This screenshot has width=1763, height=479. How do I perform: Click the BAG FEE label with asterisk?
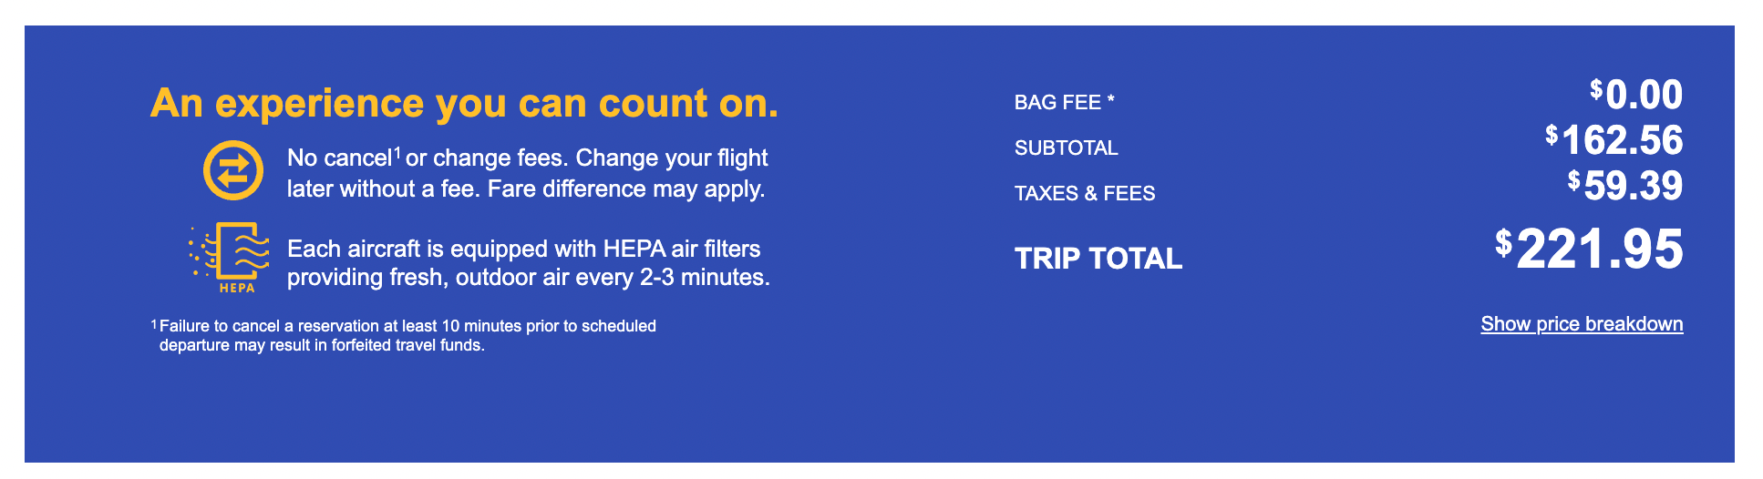click(x=1065, y=102)
